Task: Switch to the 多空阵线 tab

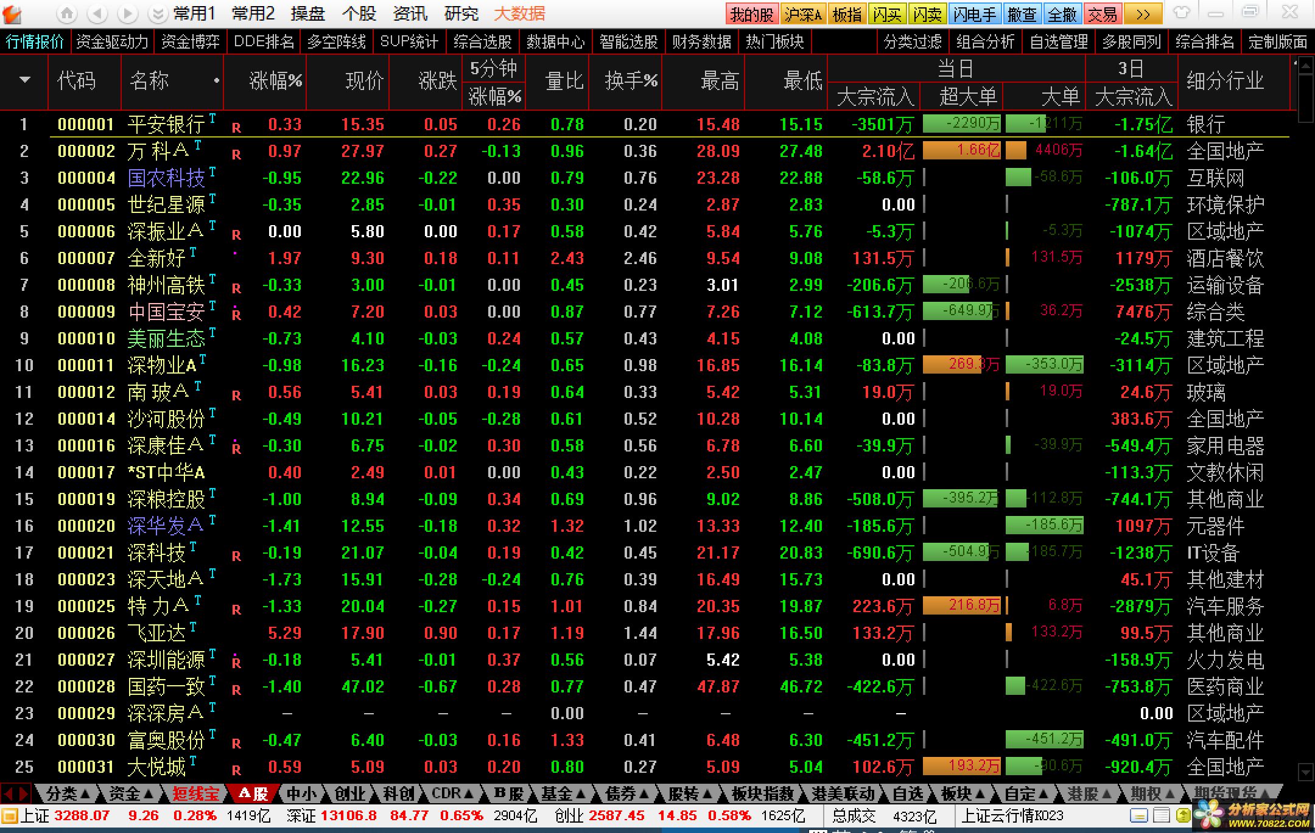Action: [x=337, y=42]
